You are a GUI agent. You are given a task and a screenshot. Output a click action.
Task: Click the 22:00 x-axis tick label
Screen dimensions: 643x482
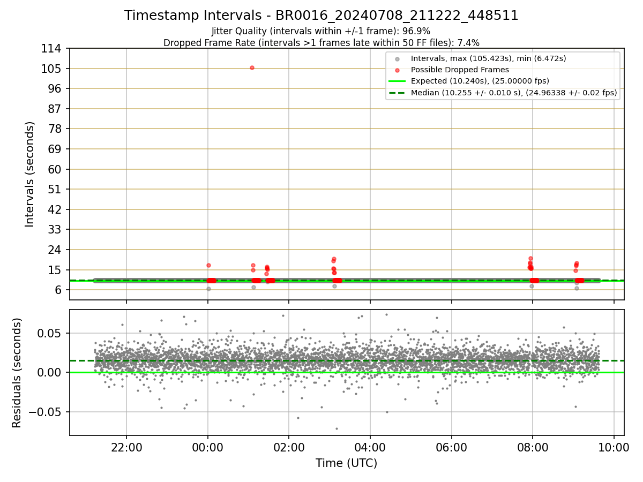tap(126, 447)
